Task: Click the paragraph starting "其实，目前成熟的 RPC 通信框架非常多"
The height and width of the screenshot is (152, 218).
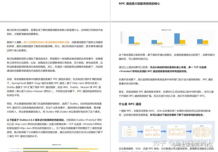Action: pos(166,94)
